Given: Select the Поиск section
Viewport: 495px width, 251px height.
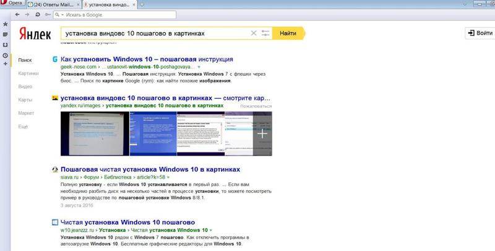Looking at the screenshot, I should pyautogui.click(x=25, y=60).
